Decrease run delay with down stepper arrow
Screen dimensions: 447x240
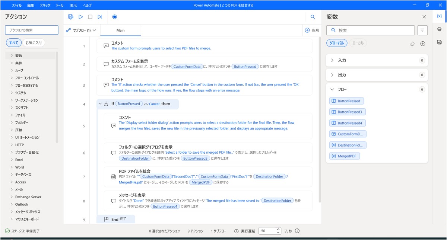pyautogui.click(x=278, y=233)
